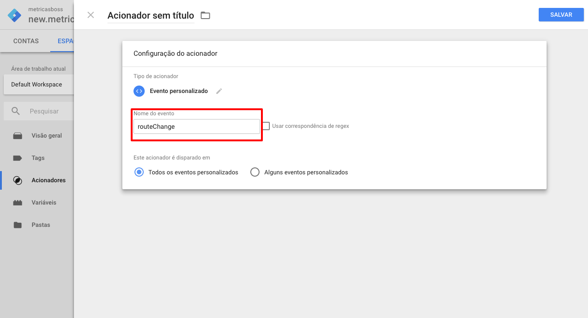Enable Usar correspondência de regex checkbox

pos(266,126)
